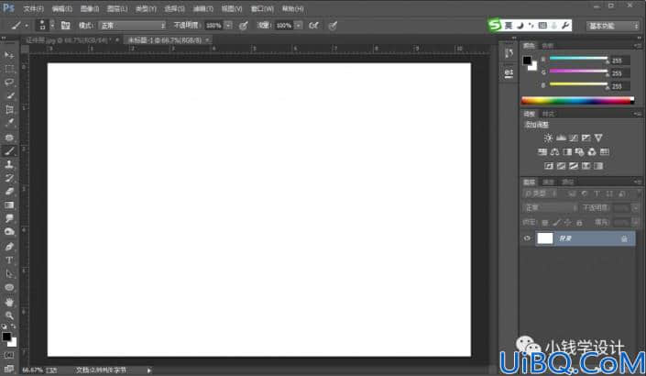Screen dimensions: 646x376
Task: Select the History Brush tool
Action: [9, 178]
